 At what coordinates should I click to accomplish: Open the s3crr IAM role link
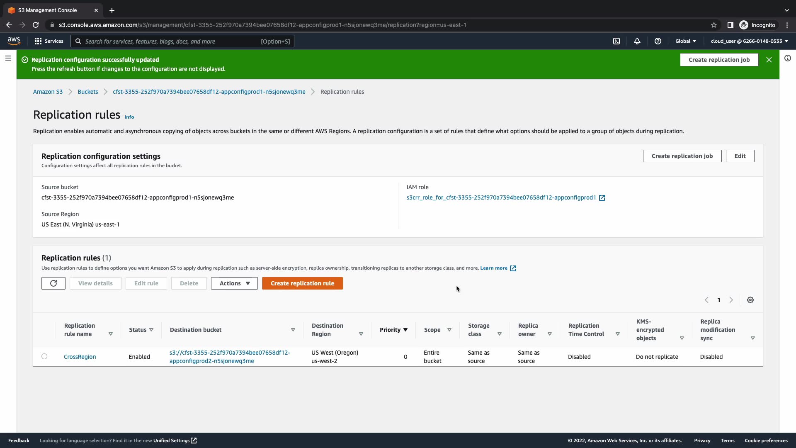click(x=501, y=197)
